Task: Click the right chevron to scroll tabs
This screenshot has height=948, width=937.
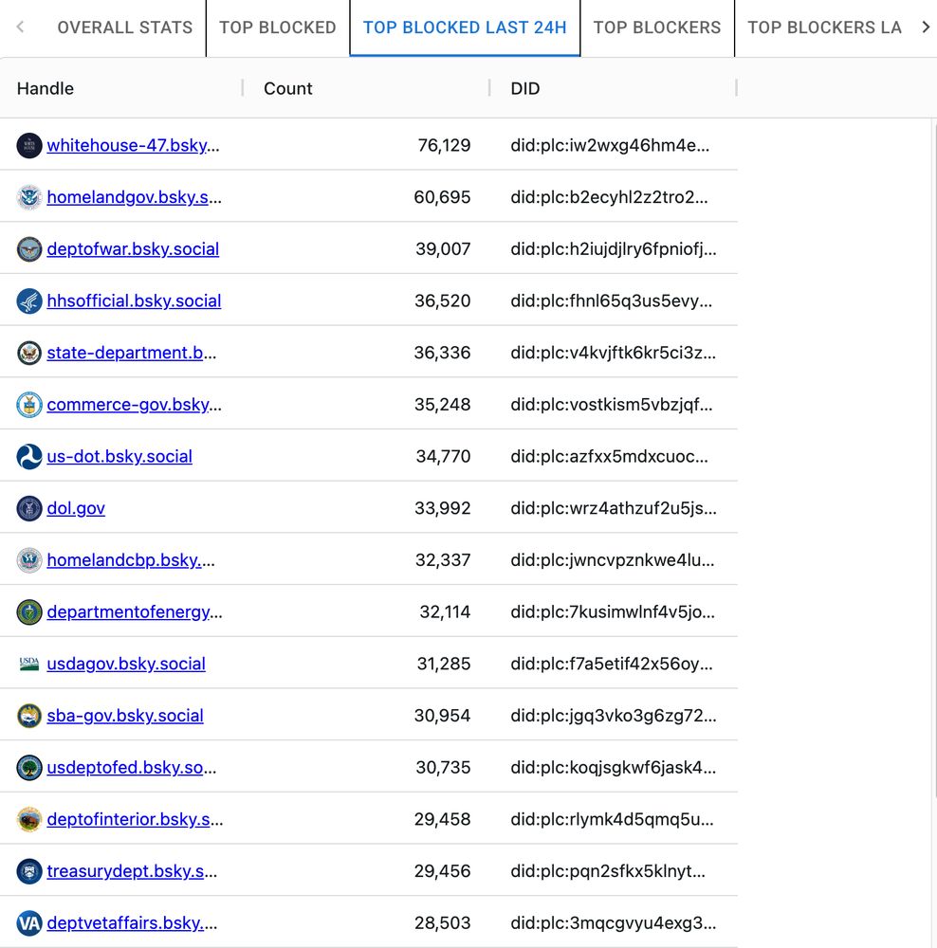Action: [925, 27]
